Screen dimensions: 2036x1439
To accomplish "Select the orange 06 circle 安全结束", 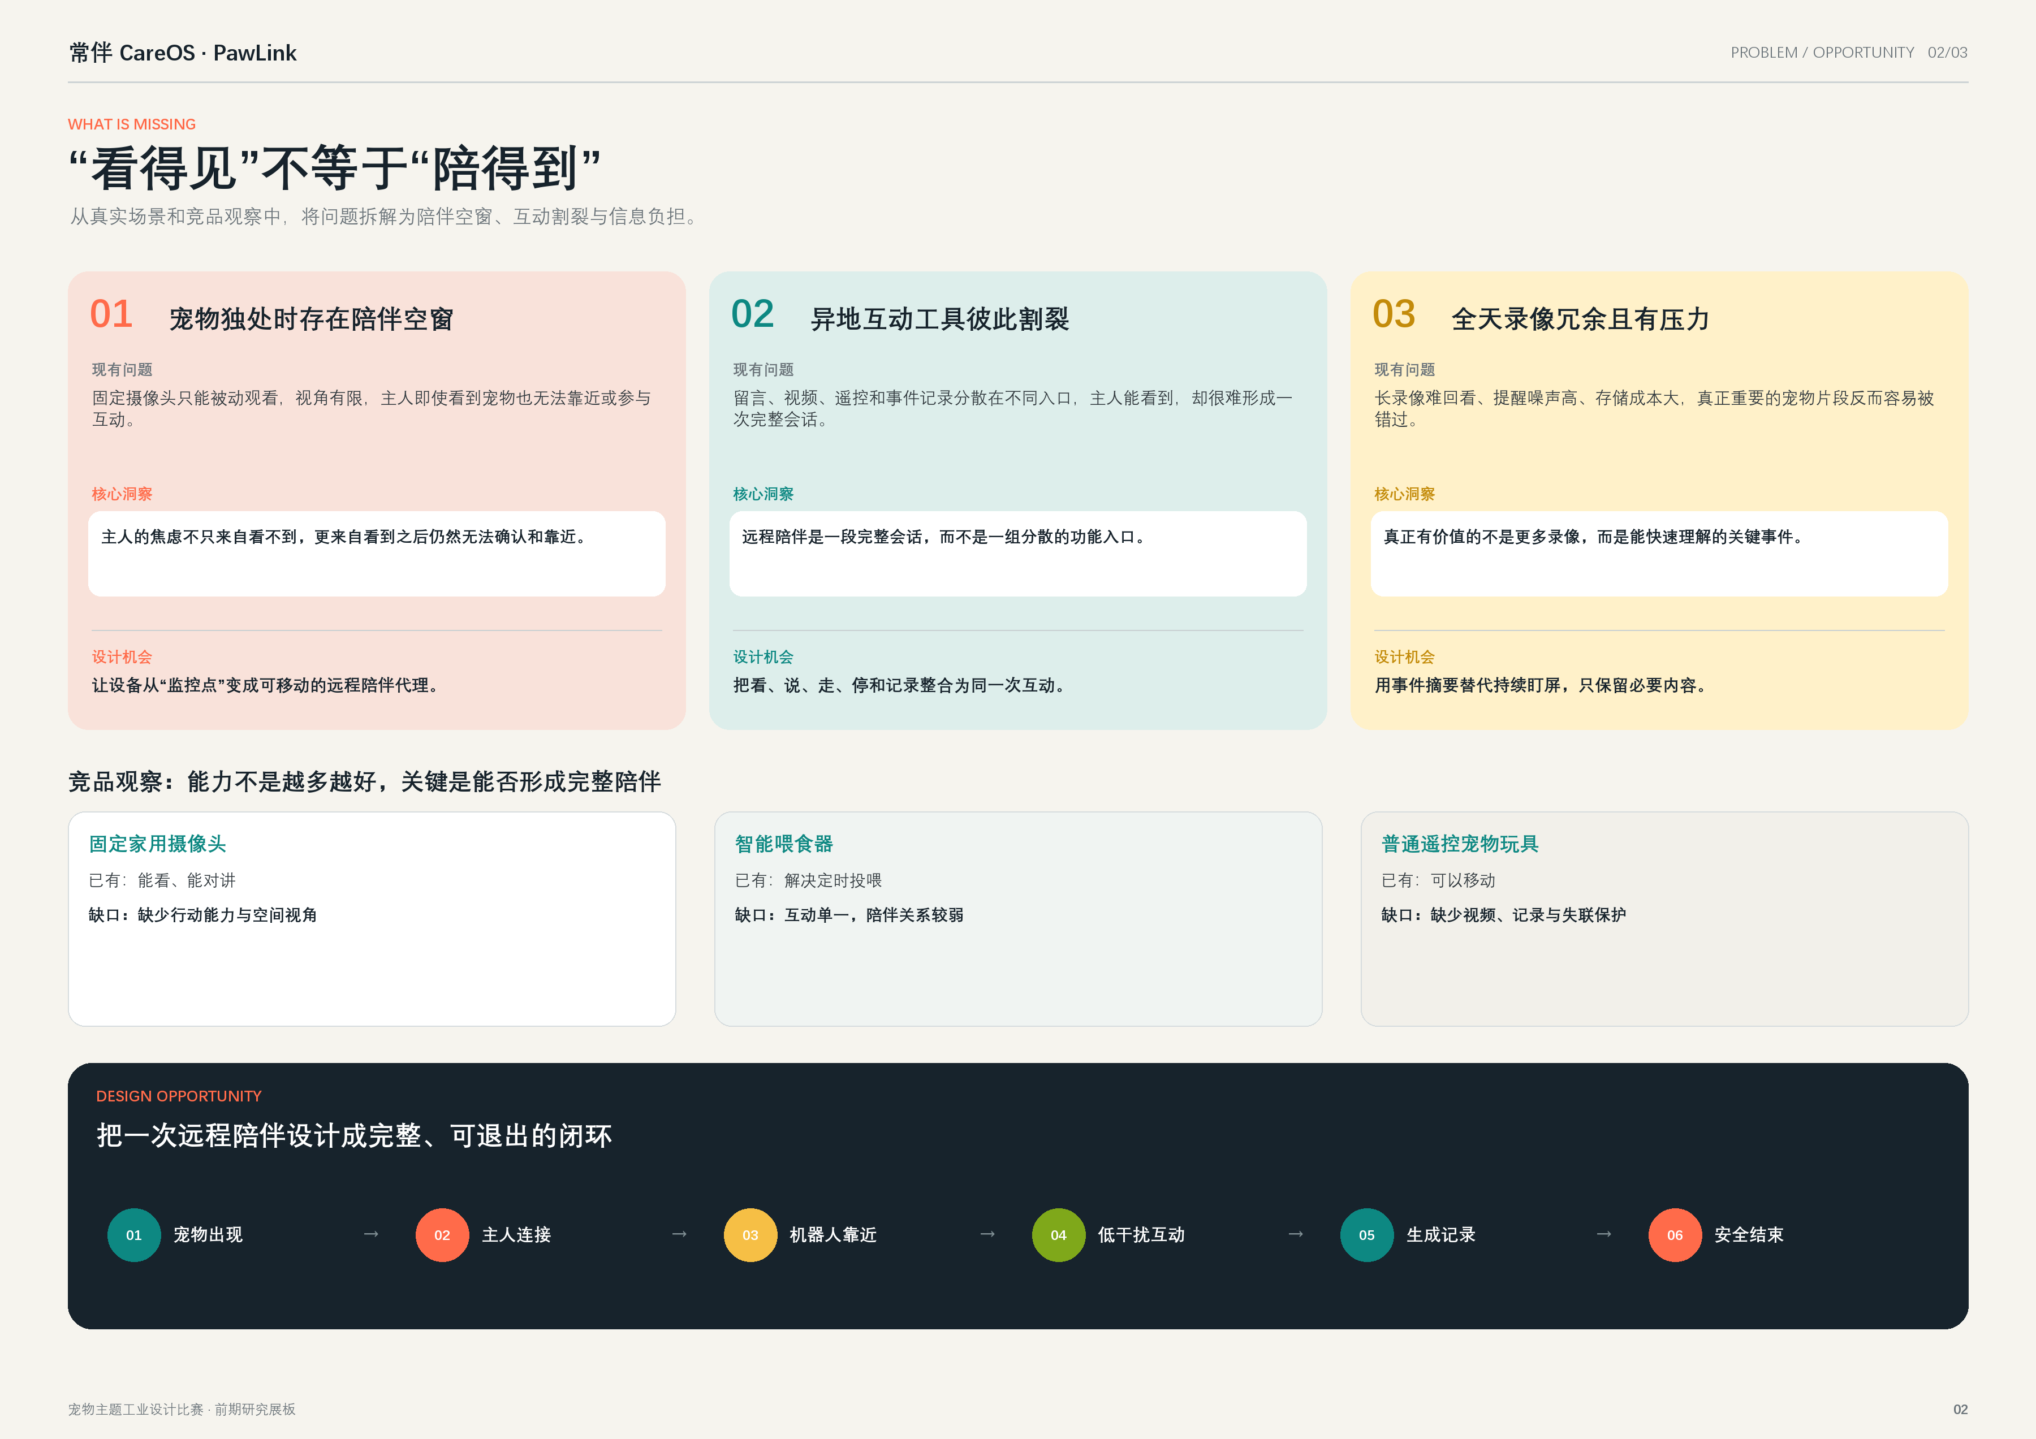I will (1674, 1234).
